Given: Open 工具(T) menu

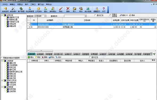Looking at the screenshot, I should pyautogui.click(x=33, y=5).
